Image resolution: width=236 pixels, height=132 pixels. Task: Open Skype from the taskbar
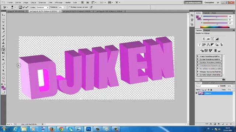(x=70, y=129)
